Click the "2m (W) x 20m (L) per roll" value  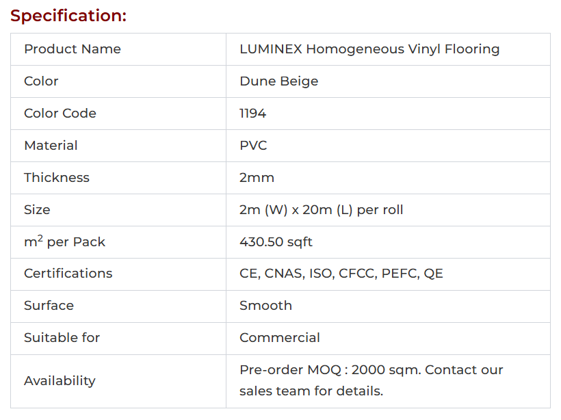pyautogui.click(x=321, y=210)
